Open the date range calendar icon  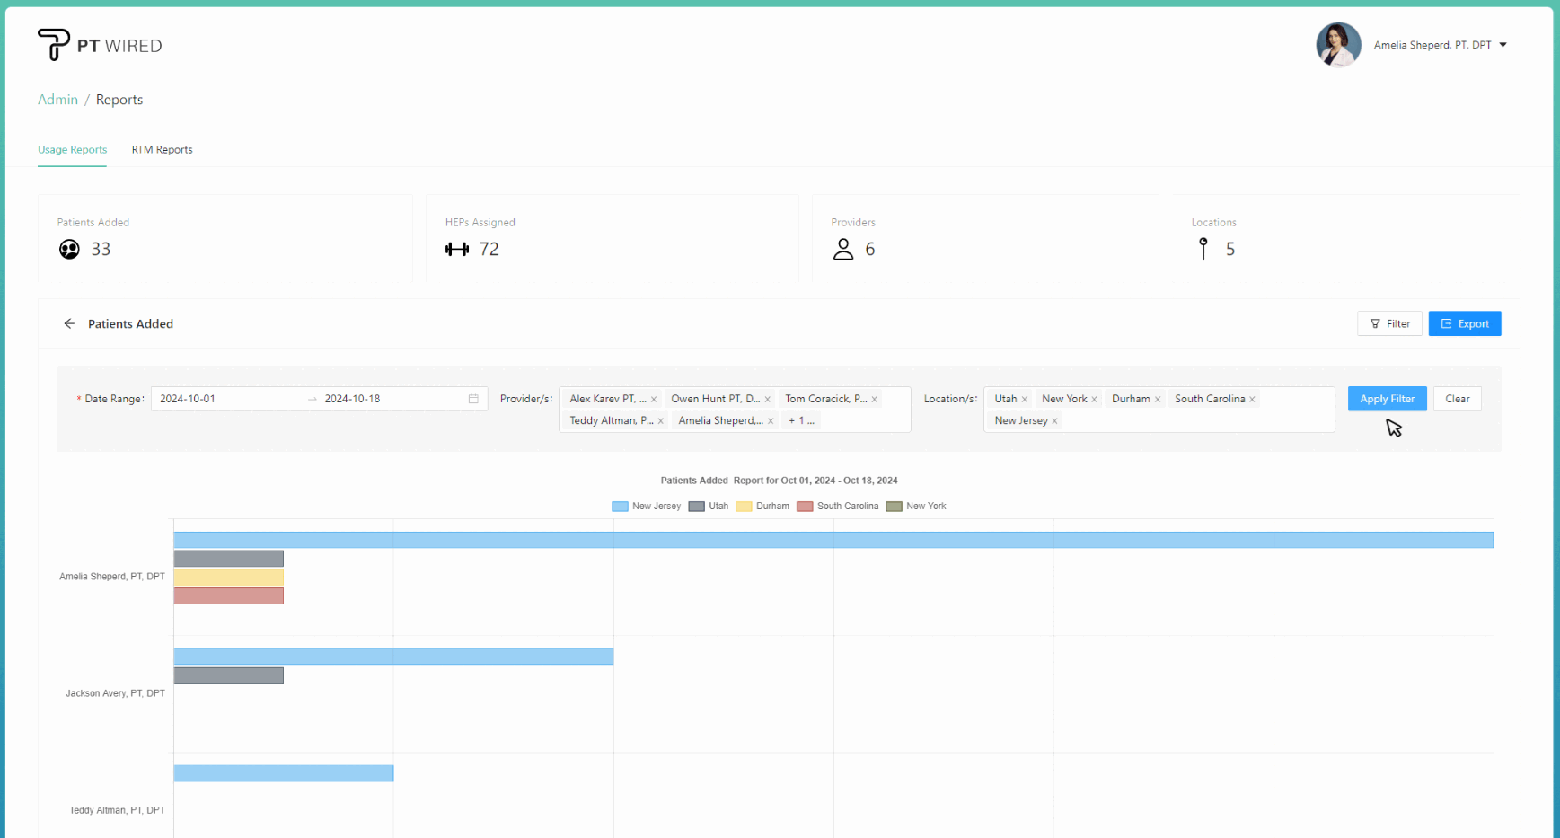click(x=473, y=399)
